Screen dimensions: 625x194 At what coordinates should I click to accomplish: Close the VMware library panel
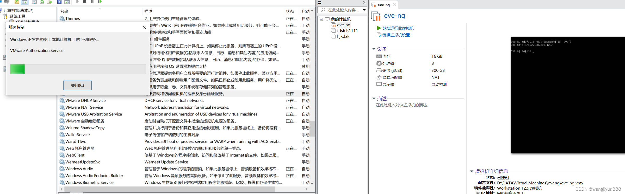click(x=364, y=3)
